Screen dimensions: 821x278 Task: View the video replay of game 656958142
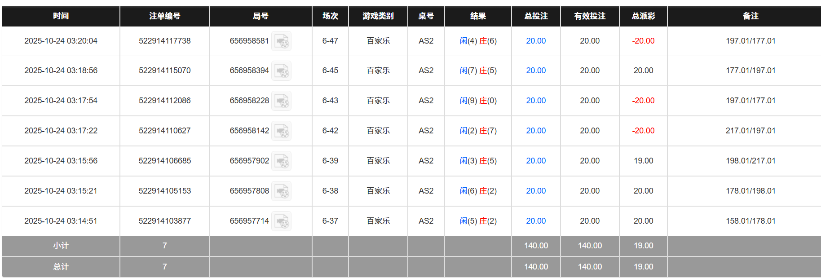pyautogui.click(x=282, y=131)
